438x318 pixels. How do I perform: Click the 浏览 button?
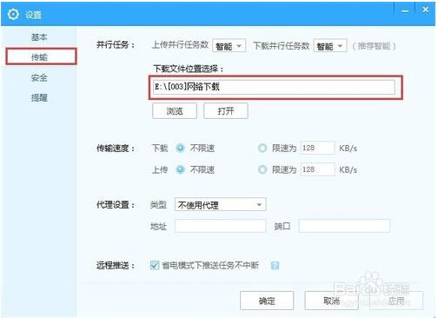click(175, 111)
